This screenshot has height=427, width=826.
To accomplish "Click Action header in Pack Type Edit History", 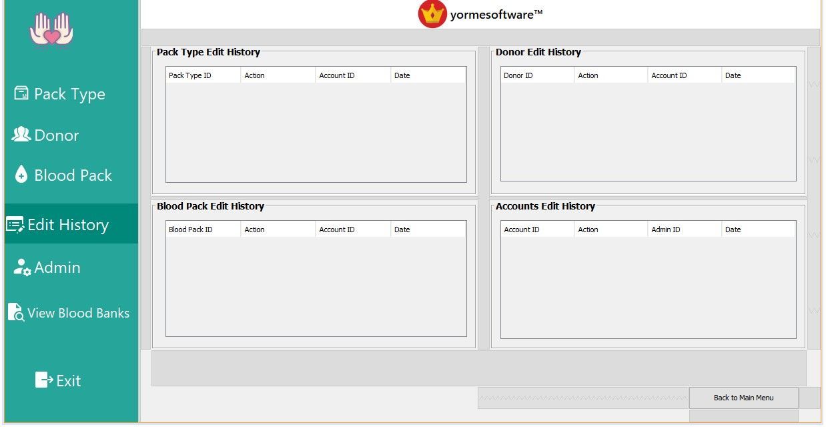I will 278,75.
